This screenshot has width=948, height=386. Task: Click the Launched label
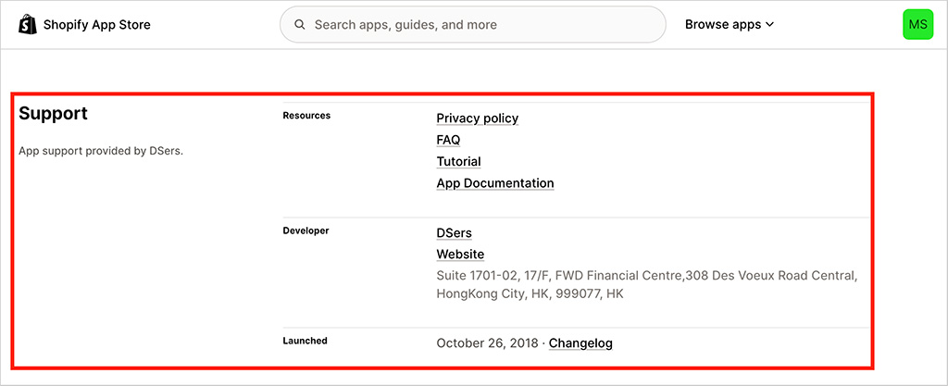click(x=306, y=341)
